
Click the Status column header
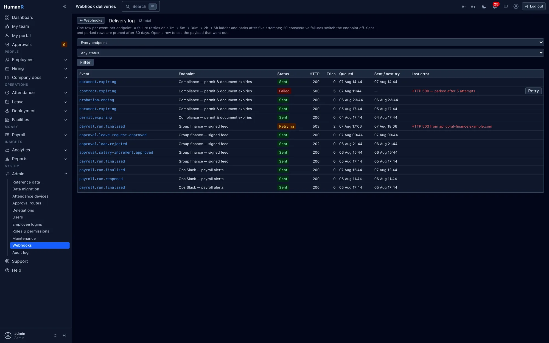click(x=283, y=74)
